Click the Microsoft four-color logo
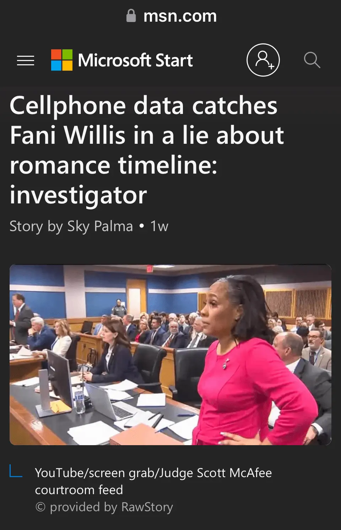The width and height of the screenshot is (341, 530). point(62,60)
